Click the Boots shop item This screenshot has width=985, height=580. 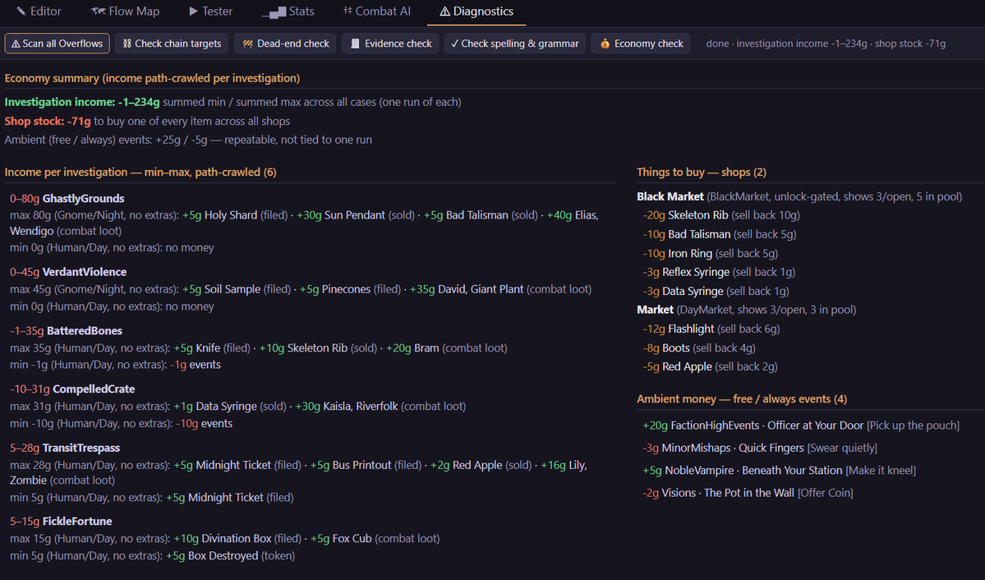(676, 348)
